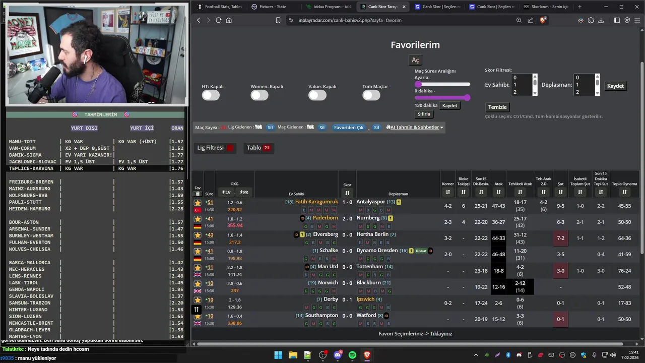The height and width of the screenshot is (363, 645).
Task: Sort by the Skor column
Action: [x=347, y=193]
